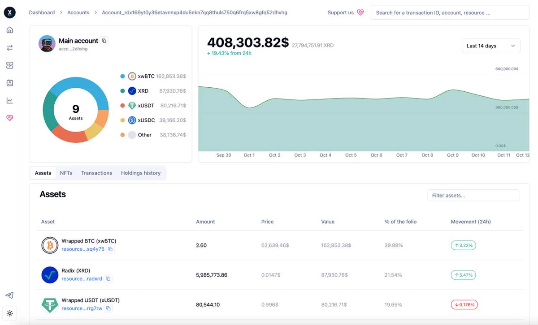
Task: Click the xUSDC icon in legend
Action: [x=132, y=120]
